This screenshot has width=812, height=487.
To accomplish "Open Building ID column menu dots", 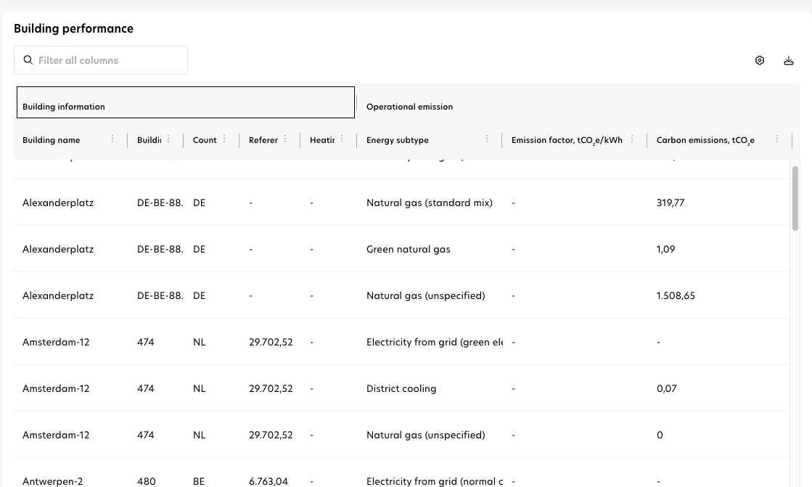I will (x=168, y=139).
